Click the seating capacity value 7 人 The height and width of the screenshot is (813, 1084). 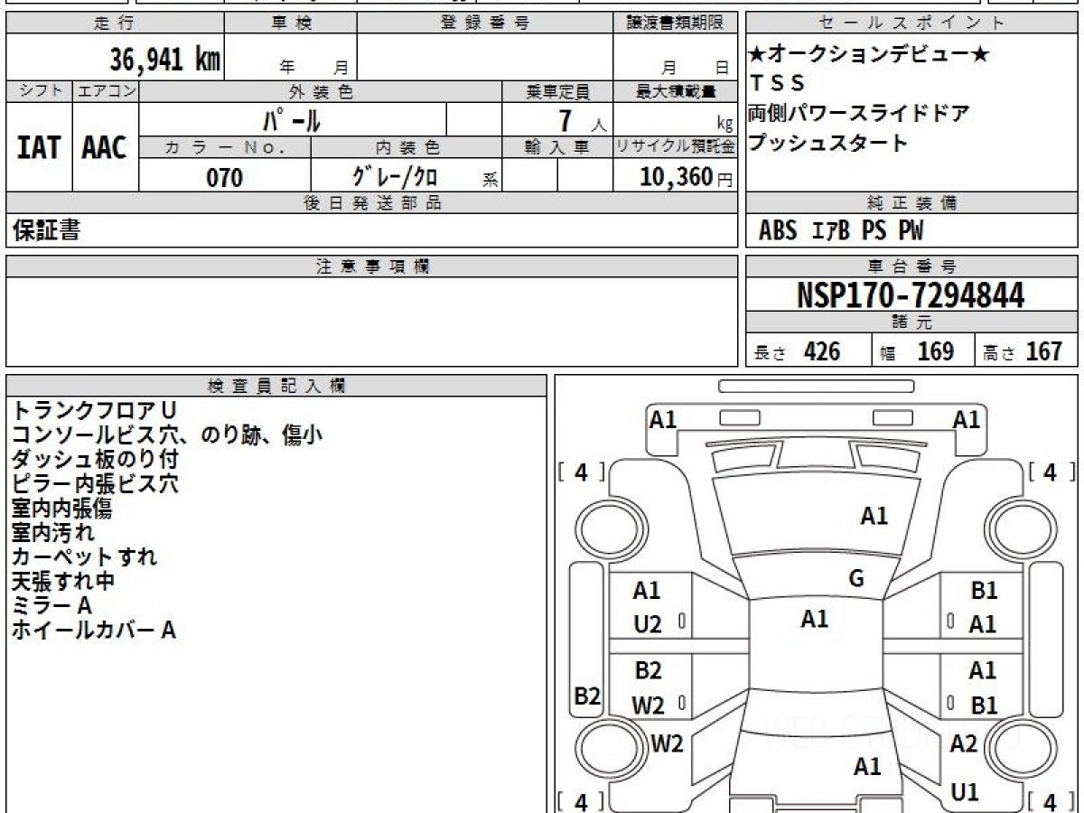(582, 120)
